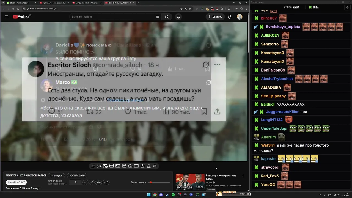Switch to the Stream - Kick Dashboard tab

coord(21,3)
